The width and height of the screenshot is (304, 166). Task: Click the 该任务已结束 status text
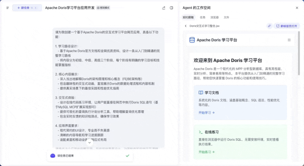[x=66, y=156]
